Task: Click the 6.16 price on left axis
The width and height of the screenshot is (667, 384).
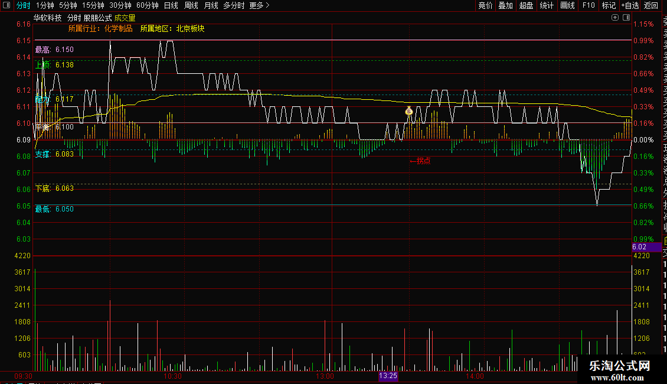Action: coord(24,24)
